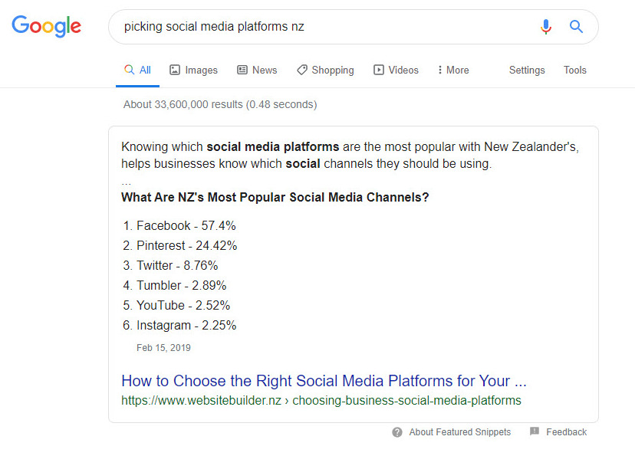Click the Videos play icon
The width and height of the screenshot is (635, 456).
click(x=379, y=70)
